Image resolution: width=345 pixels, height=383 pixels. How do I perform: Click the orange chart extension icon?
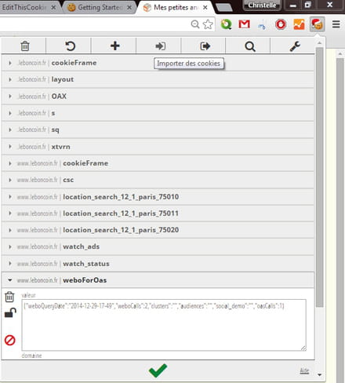[299, 24]
